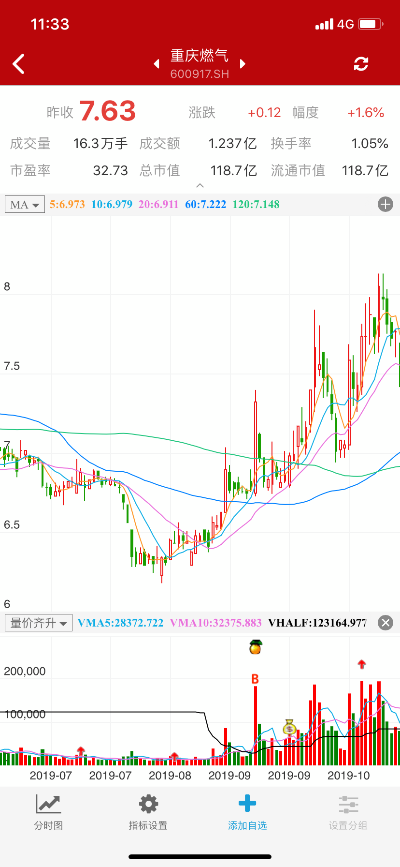The height and width of the screenshot is (867, 400).
Task: Open the MA indicator dropdown
Action: [25, 204]
